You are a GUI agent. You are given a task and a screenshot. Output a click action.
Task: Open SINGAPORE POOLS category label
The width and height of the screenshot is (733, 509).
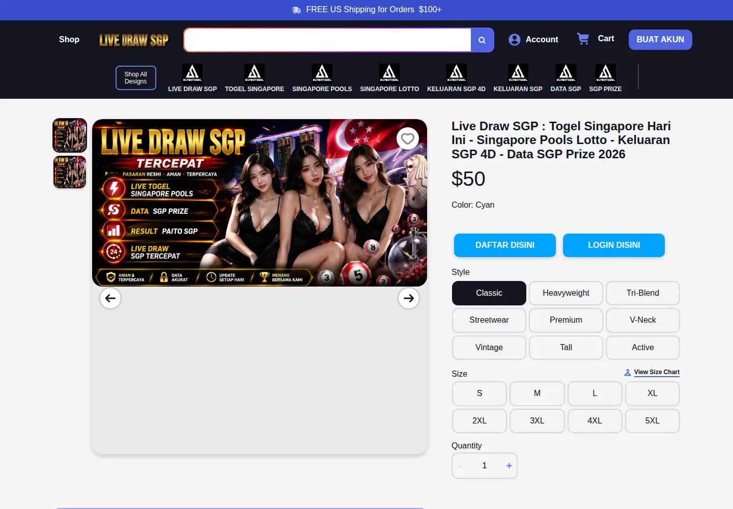pyautogui.click(x=322, y=89)
